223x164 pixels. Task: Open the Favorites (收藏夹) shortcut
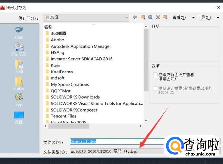[x=19, y=83]
